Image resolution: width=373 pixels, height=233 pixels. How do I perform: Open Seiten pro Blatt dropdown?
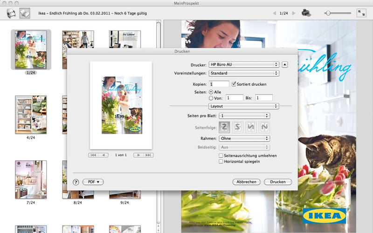coord(244,116)
